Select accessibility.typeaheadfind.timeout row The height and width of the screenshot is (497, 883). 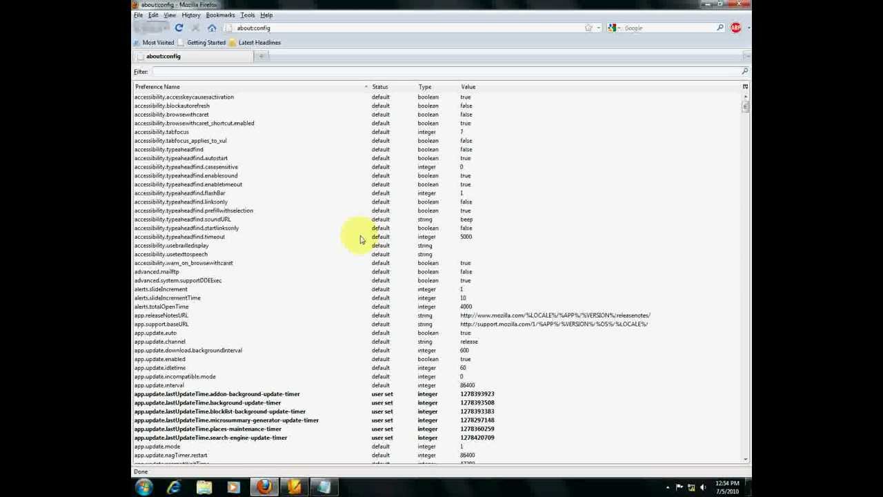coord(437,237)
